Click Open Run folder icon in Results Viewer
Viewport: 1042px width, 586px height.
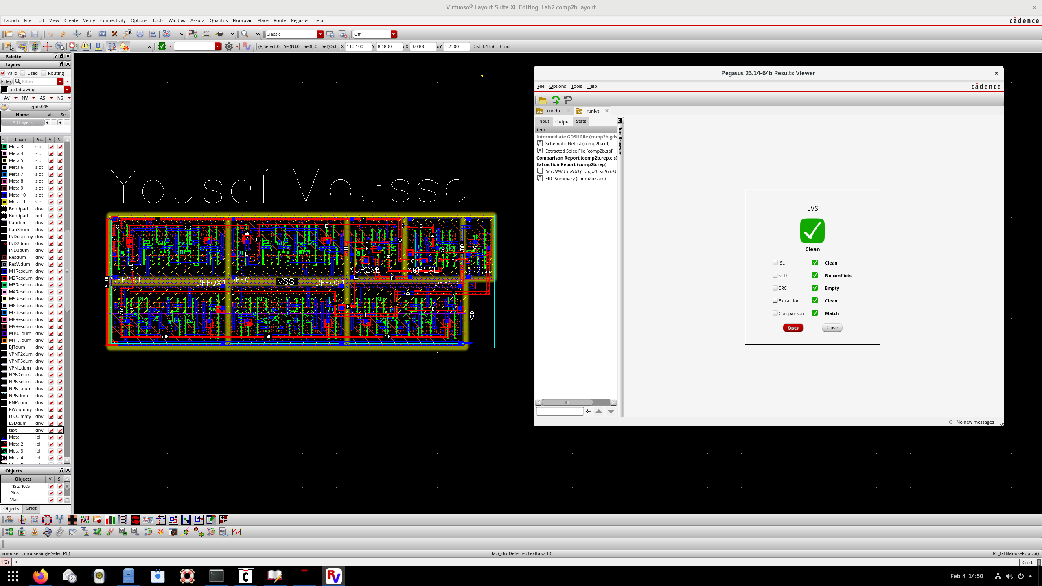543,100
